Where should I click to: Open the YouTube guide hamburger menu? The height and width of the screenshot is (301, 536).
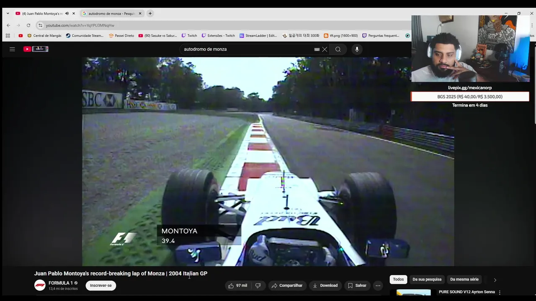[x=12, y=49]
